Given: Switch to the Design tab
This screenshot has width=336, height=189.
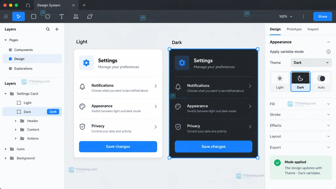Looking at the screenshot, I should point(275,29).
